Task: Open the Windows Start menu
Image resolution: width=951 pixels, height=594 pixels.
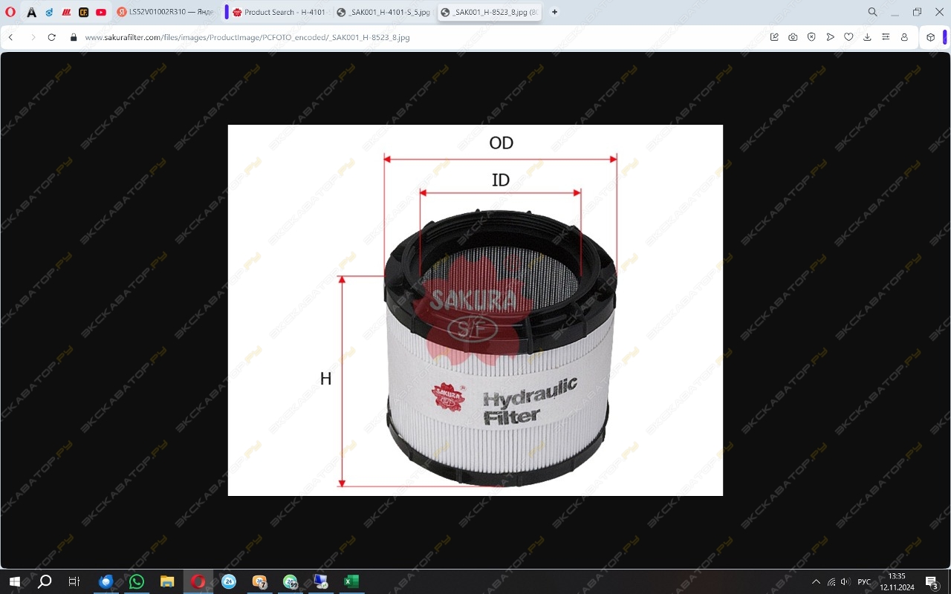Action: pyautogui.click(x=14, y=581)
